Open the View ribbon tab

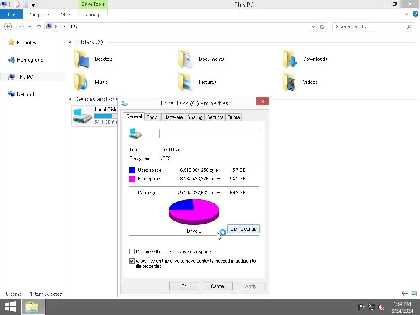66,15
